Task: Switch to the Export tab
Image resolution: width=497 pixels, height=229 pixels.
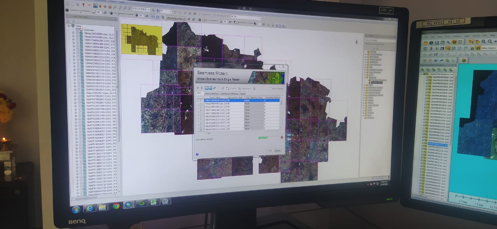Action: coord(242,93)
